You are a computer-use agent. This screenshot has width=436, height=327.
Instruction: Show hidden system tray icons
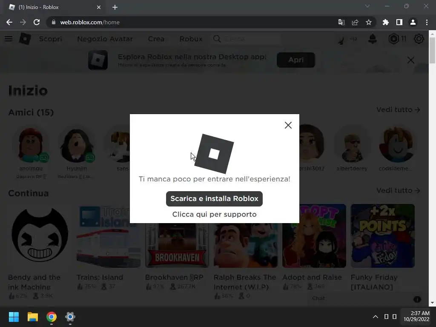[x=376, y=316]
